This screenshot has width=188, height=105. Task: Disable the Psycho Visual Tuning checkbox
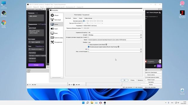(x=89, y=47)
